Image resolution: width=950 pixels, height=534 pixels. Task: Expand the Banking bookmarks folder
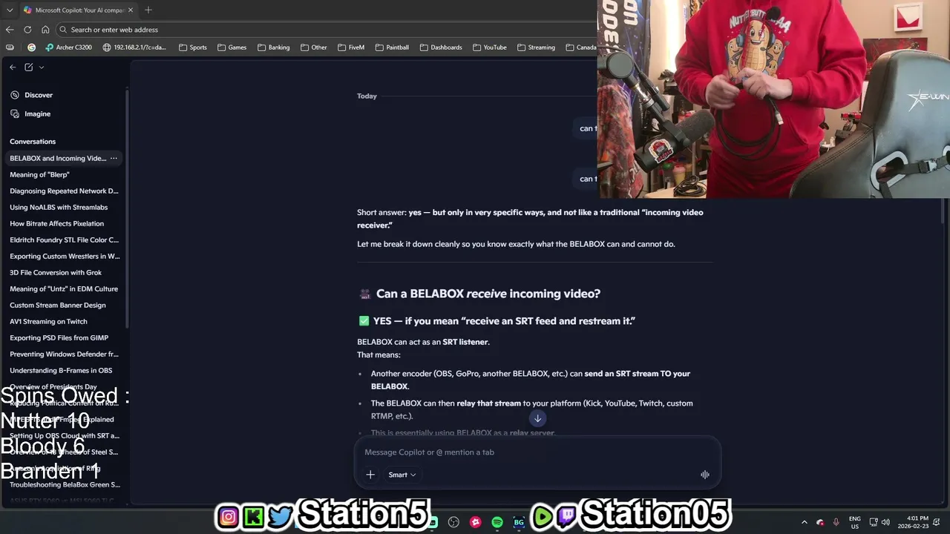pos(273,47)
